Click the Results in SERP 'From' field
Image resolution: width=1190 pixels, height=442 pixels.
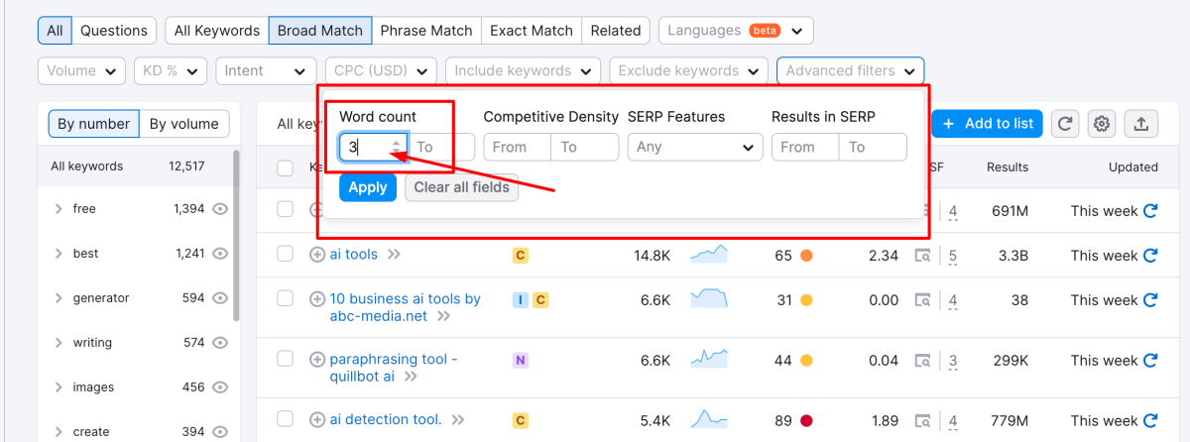(x=805, y=148)
